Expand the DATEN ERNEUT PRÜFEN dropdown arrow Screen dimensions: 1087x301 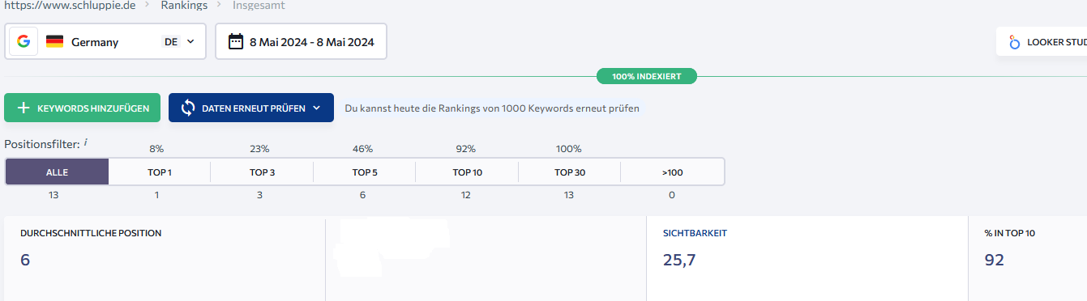(x=317, y=108)
